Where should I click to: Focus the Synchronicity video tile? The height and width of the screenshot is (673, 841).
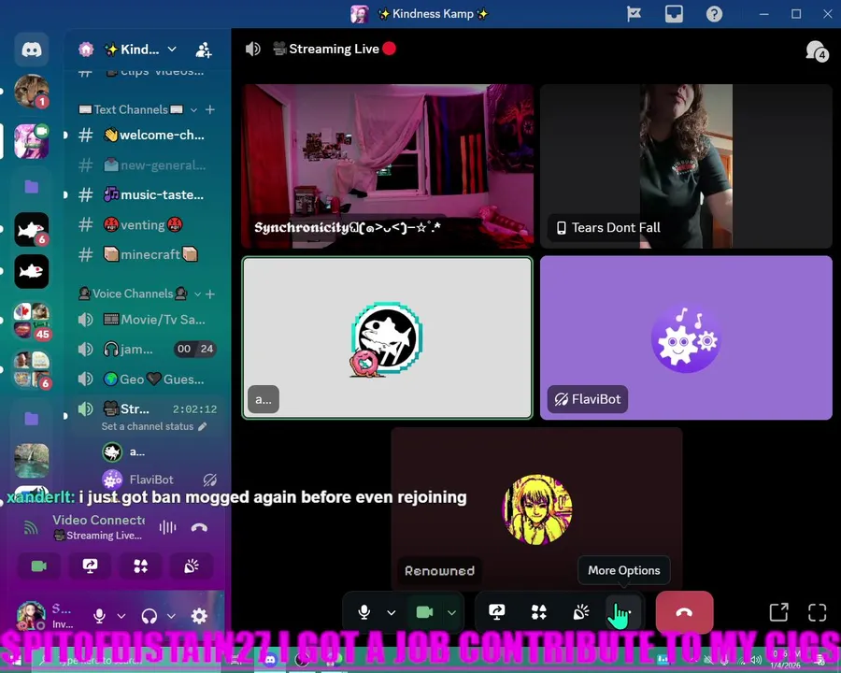coord(387,165)
